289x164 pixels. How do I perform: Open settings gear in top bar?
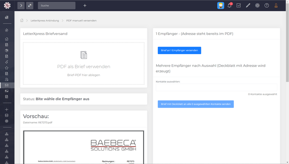257,6
